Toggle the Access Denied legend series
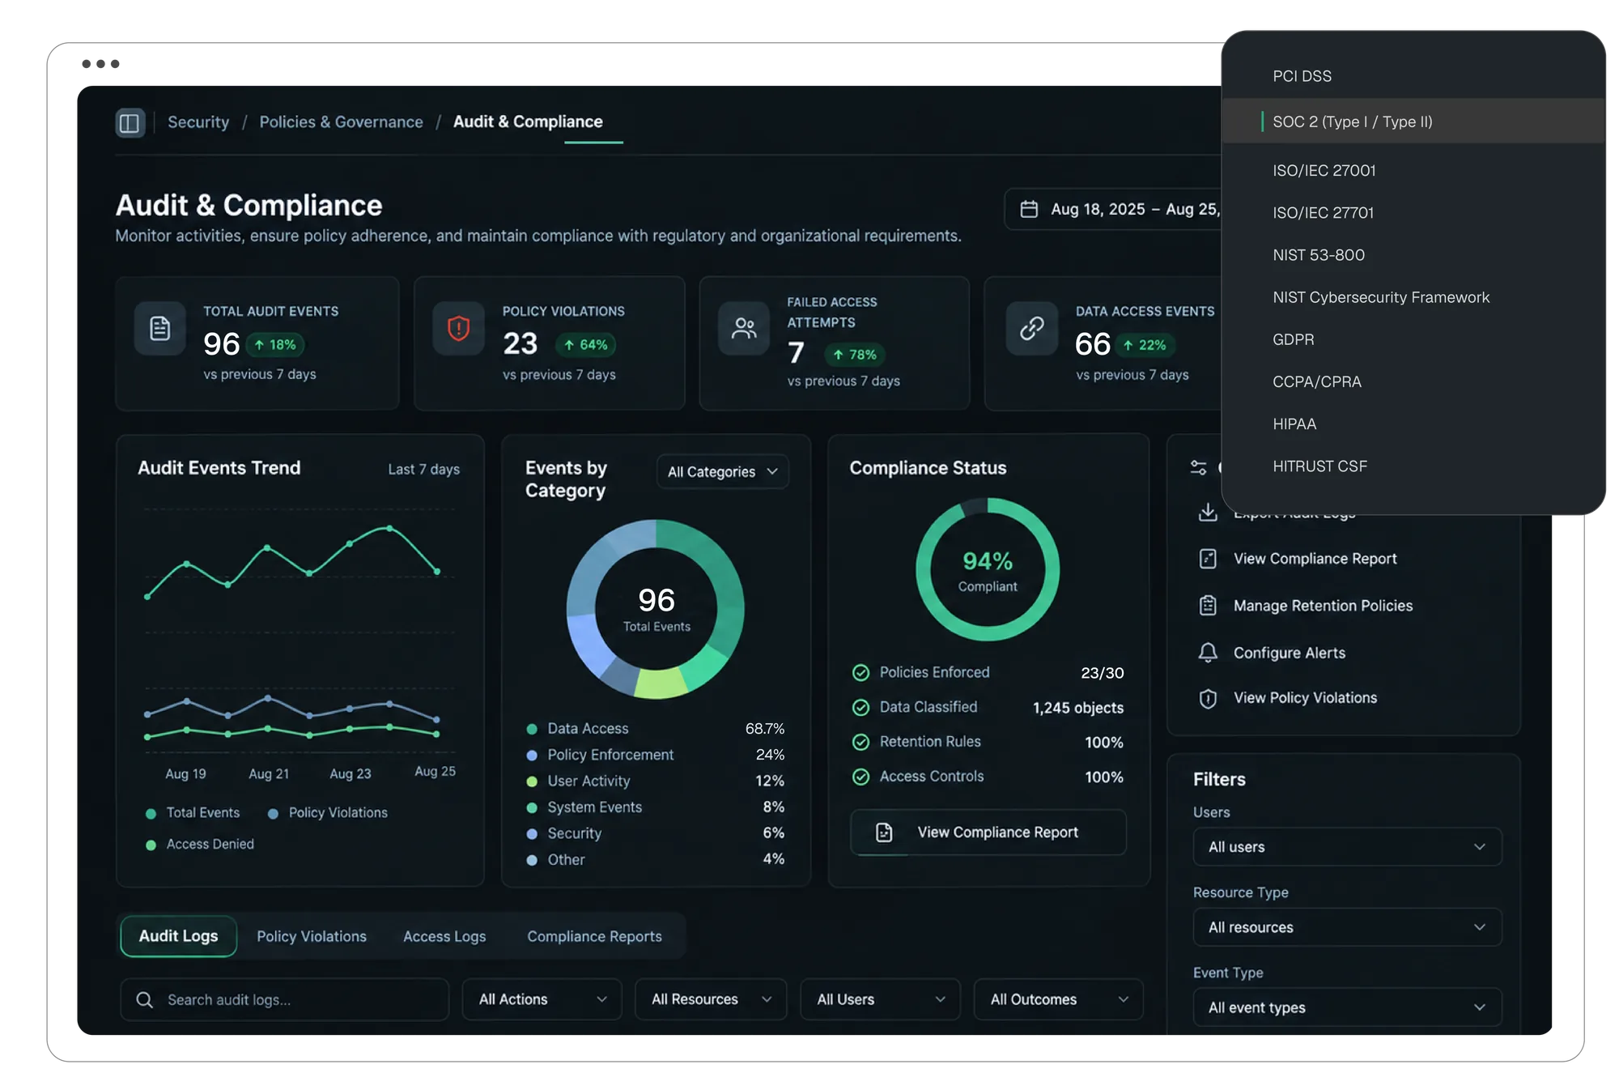 tap(200, 844)
